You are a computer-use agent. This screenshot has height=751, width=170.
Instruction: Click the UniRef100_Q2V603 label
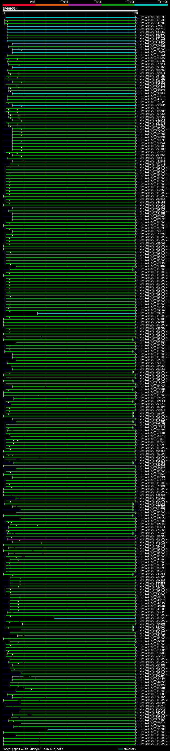pyautogui.click(x=152, y=132)
